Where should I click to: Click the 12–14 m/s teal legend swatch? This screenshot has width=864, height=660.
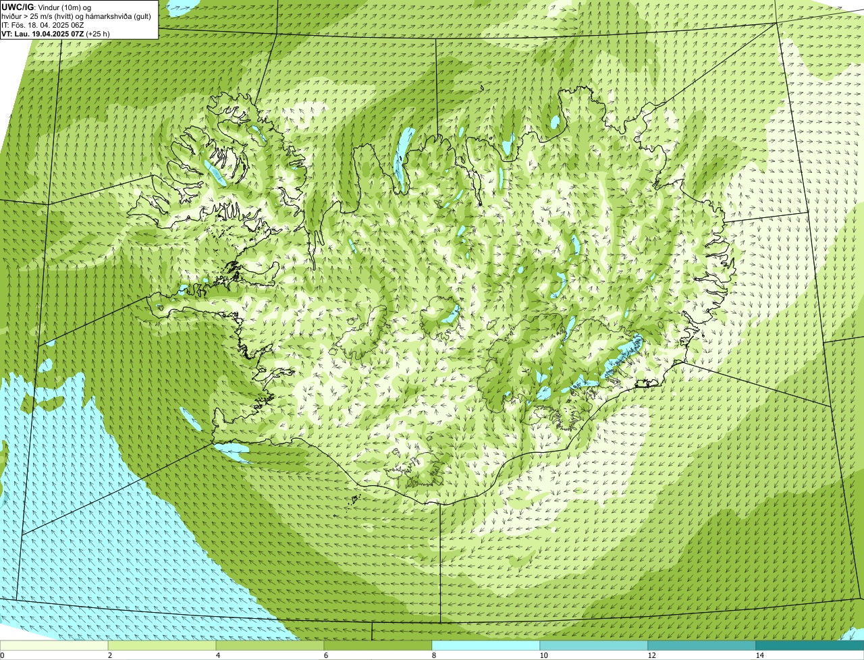702,645
